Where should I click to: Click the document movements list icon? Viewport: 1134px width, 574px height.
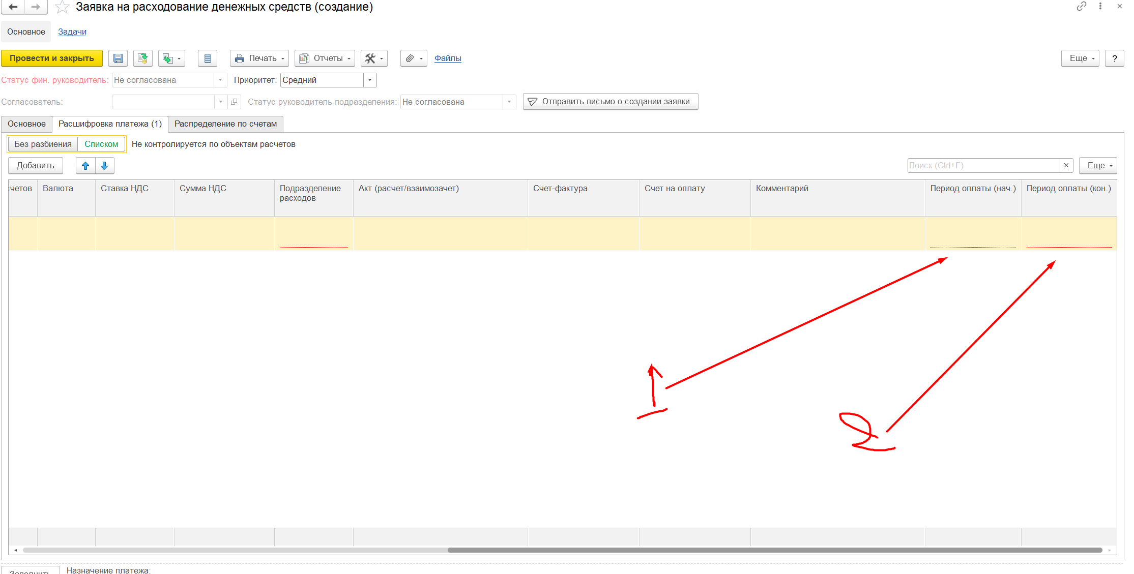coord(208,58)
